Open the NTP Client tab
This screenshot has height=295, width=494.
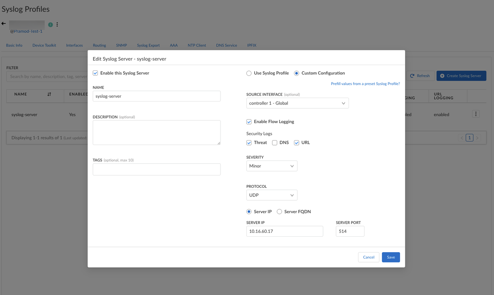[197, 45]
